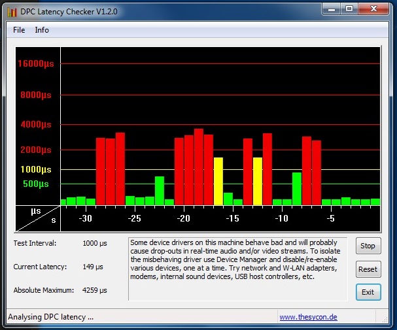Click the Current Latency value 149 µs
The height and width of the screenshot is (330, 397).
[93, 267]
